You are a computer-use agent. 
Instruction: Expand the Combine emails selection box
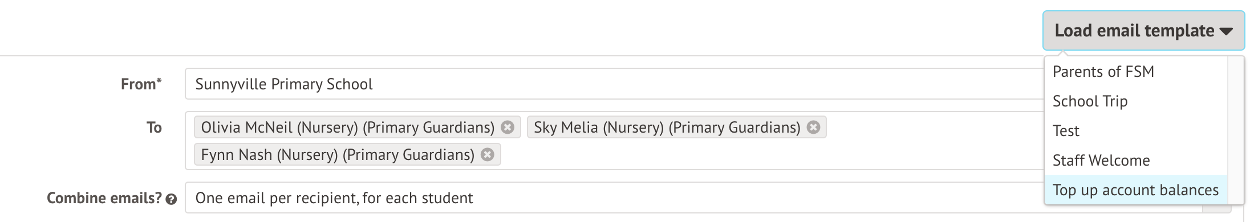coord(614,198)
